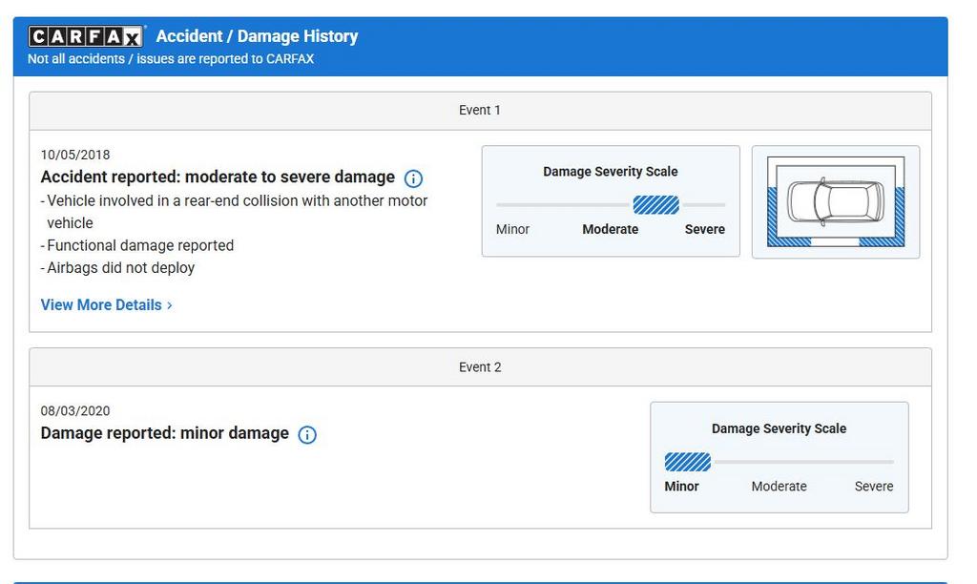The height and width of the screenshot is (584, 977).
Task: Click the vehicle damage location diagram
Action: [x=836, y=202]
